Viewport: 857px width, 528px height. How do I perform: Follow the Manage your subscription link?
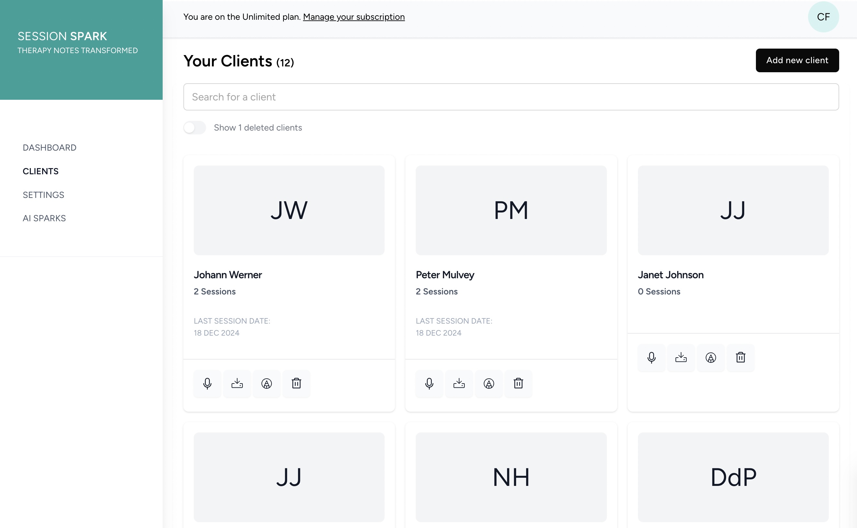click(x=354, y=17)
